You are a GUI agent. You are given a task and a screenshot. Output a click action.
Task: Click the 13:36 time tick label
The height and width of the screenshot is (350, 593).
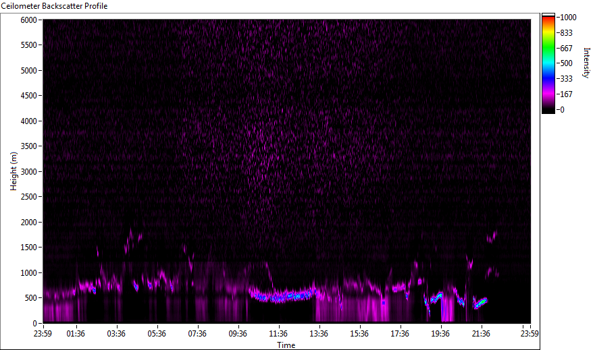click(319, 334)
